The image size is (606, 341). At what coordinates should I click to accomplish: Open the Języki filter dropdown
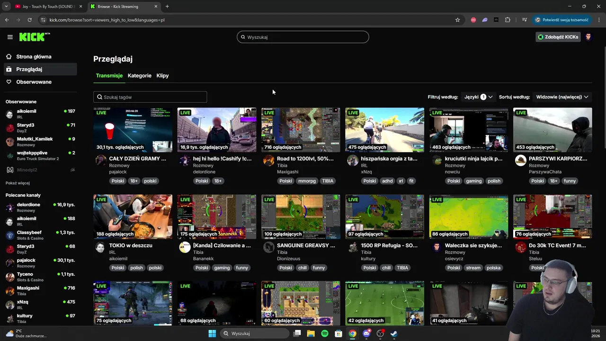(478, 97)
